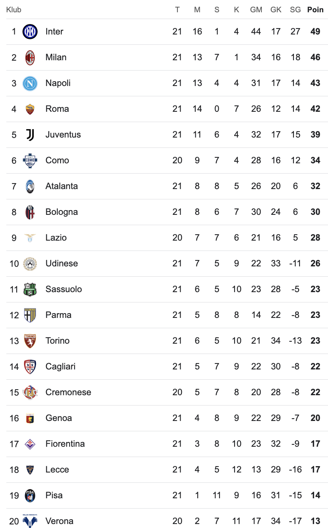328x528 pixels.
Task: Click the Lazio eagle logo
Action: (x=30, y=238)
